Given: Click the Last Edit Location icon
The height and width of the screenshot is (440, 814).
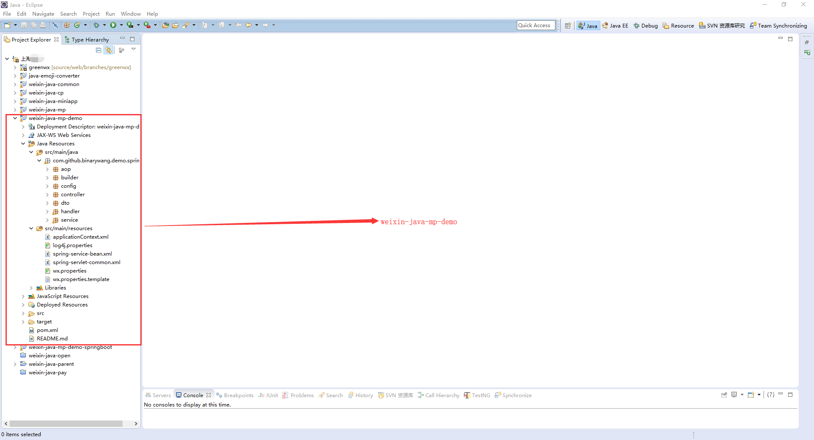Looking at the screenshot, I should (x=238, y=25).
